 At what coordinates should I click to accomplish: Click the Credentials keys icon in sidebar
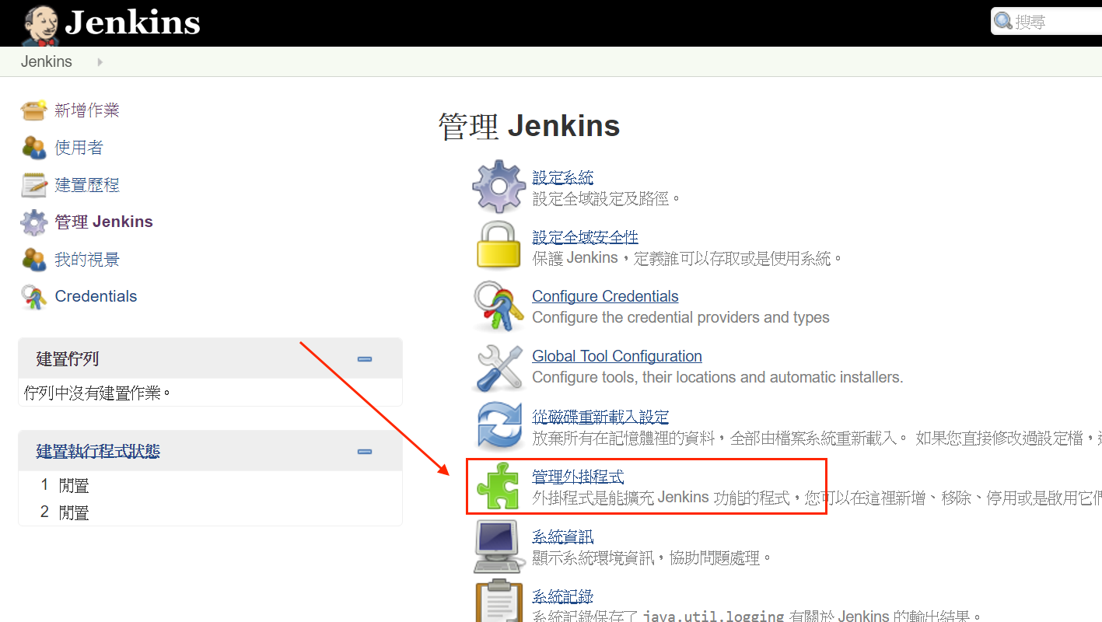[34, 297]
